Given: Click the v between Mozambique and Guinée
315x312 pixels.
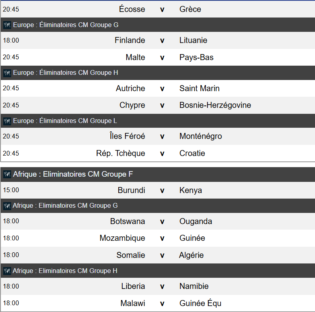Looking at the screenshot, I should click(162, 238).
